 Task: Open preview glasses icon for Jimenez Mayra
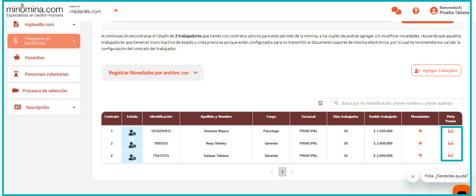(x=451, y=131)
